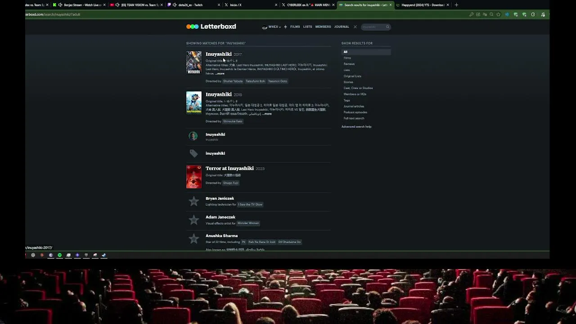
Task: Filter search results by Original Lists
Action: coord(352,76)
